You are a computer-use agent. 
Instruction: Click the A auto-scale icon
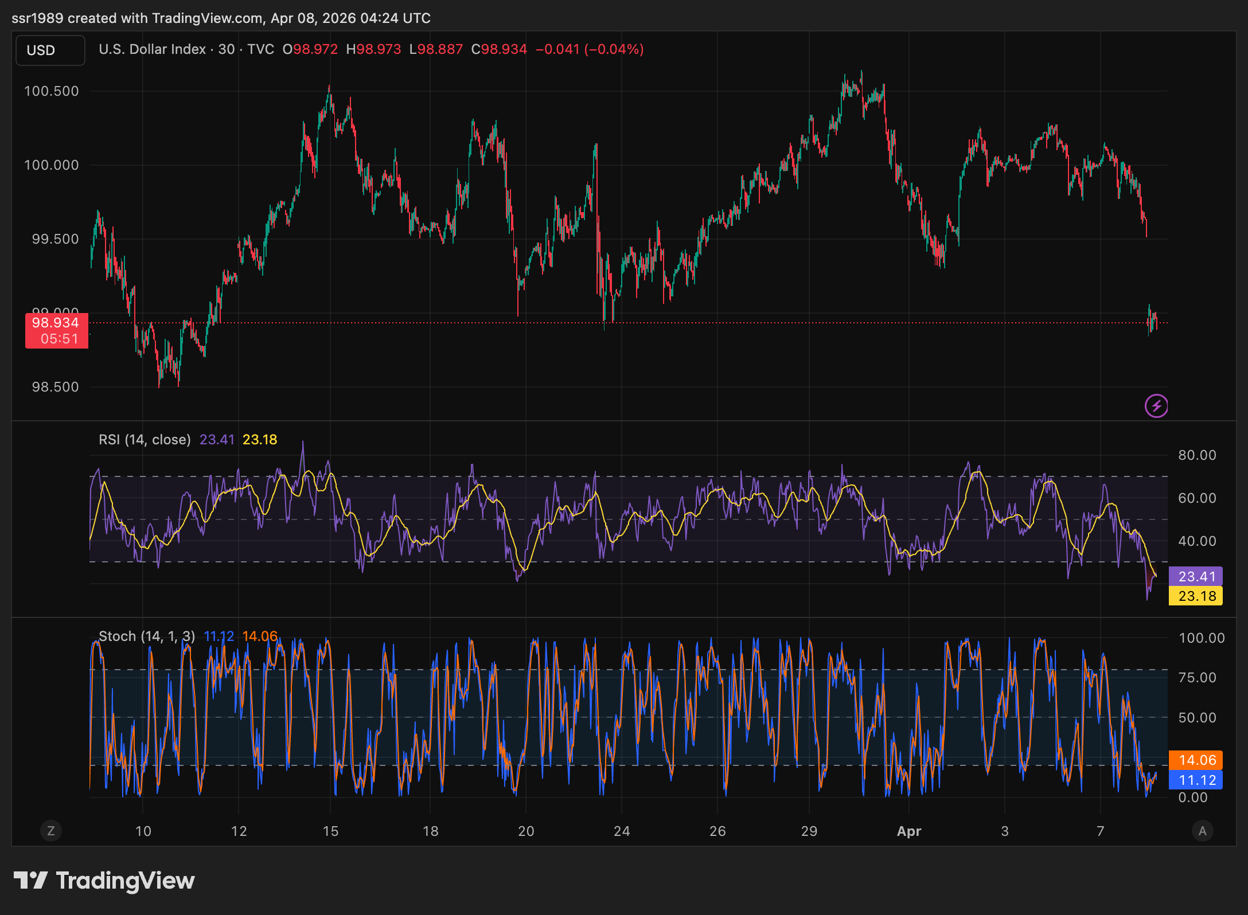(1202, 831)
